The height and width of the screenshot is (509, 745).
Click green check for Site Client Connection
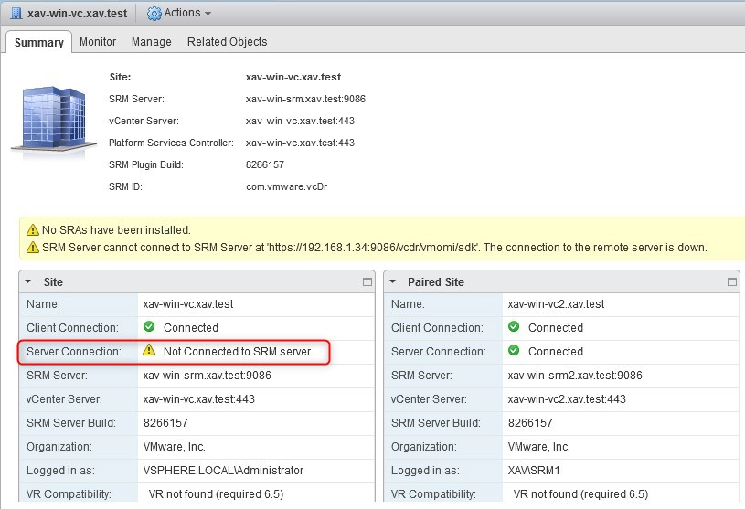pos(149,326)
